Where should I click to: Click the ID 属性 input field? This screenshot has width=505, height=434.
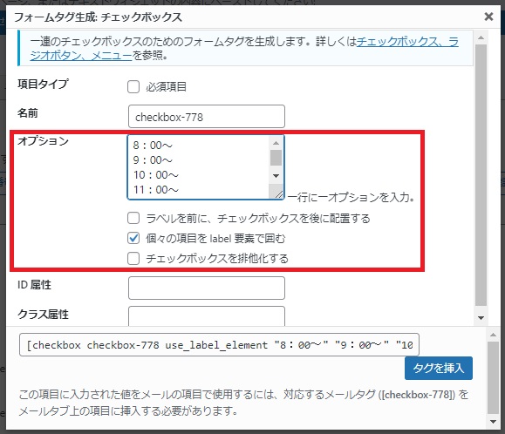207,288
